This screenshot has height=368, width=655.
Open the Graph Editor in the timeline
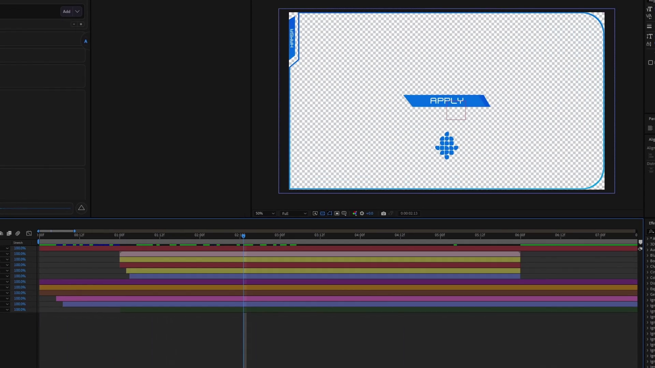pos(29,233)
